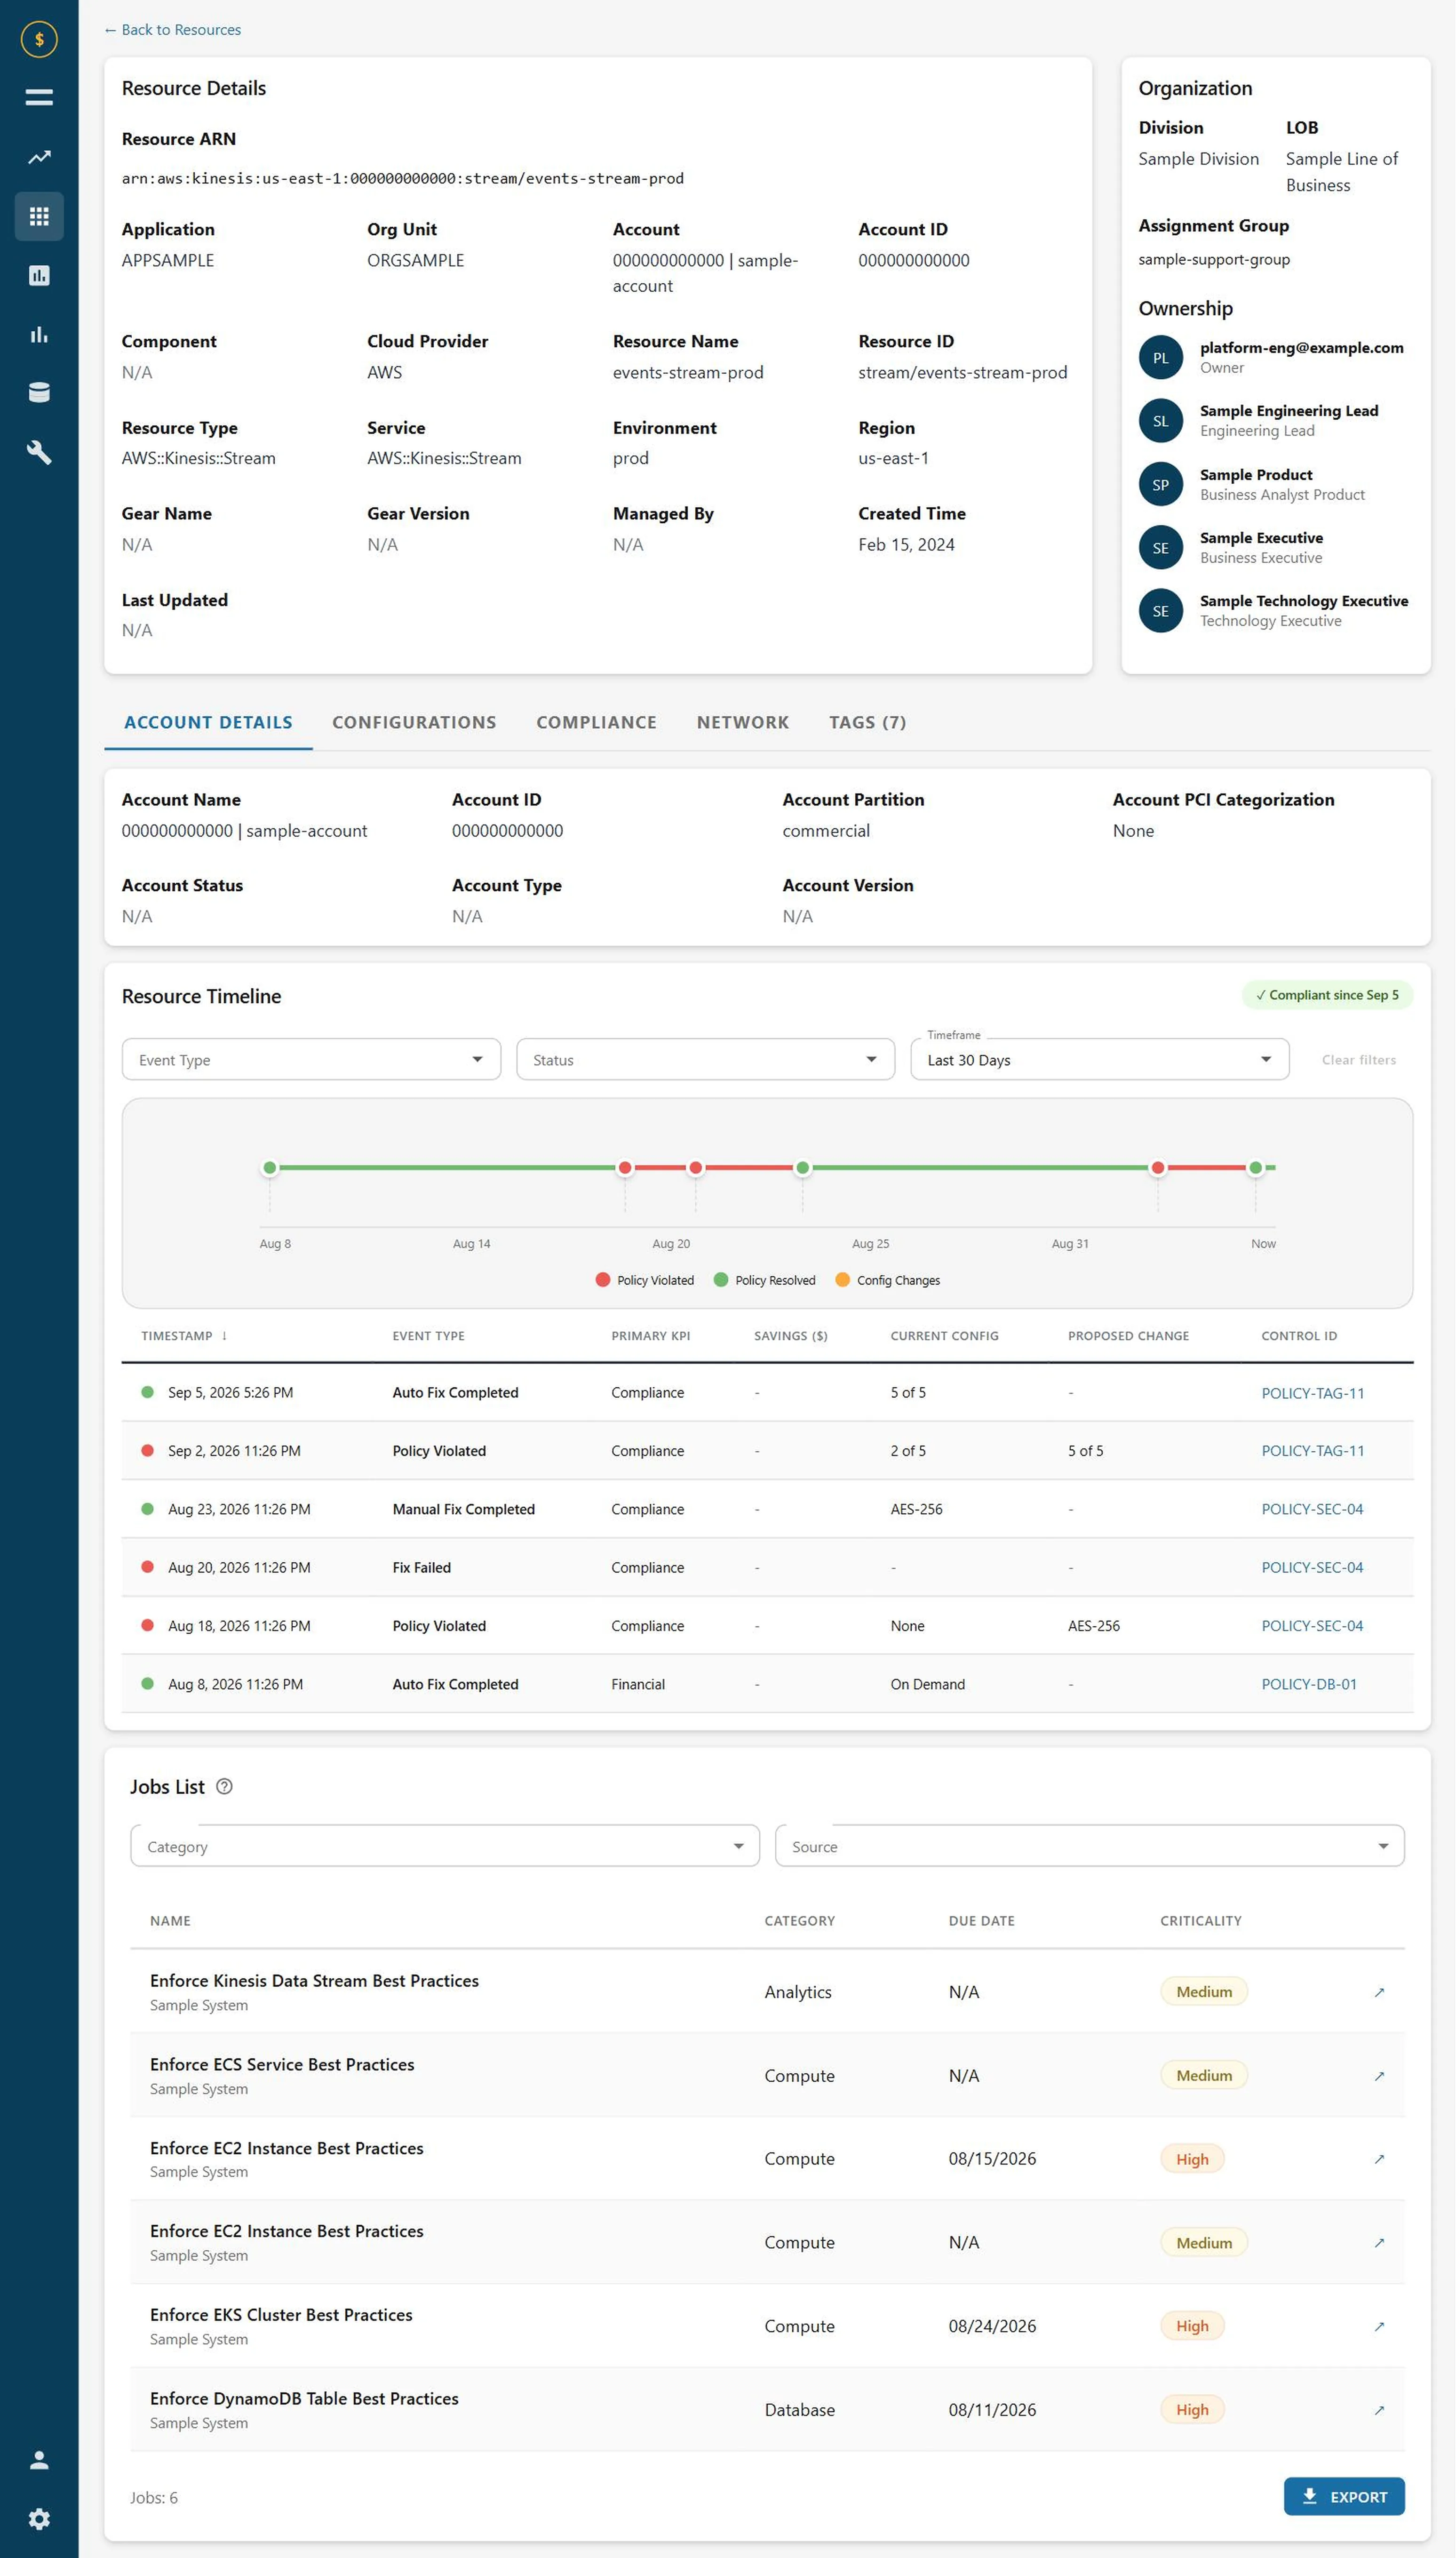Screen dimensions: 1456x2558
Task: Switch to the Configurations tab
Action: tap(414, 722)
